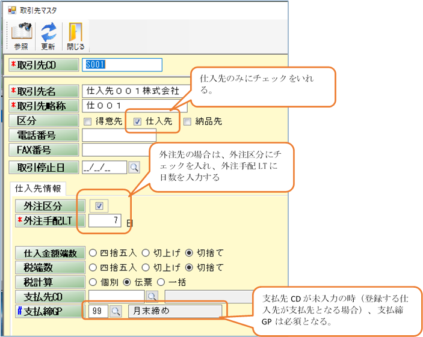Select 四捨五入 for 税端数

click(93, 267)
